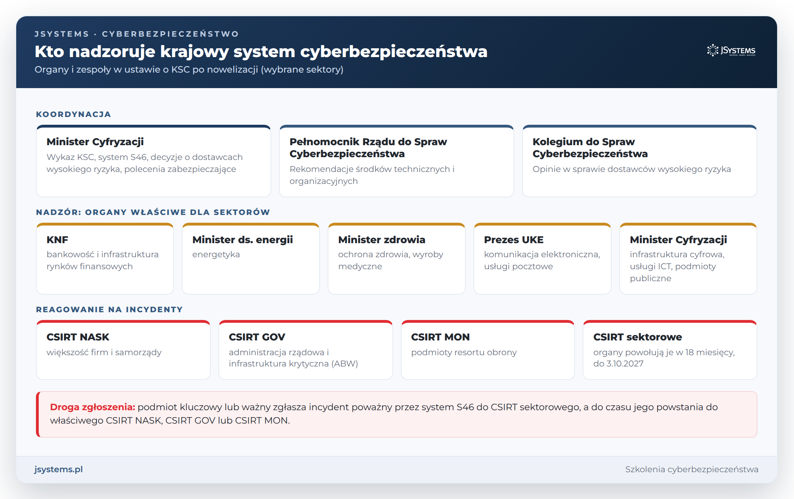The height and width of the screenshot is (499, 794).
Task: Click the red 'Droga zgłoszenia:' label
Action: [93, 407]
